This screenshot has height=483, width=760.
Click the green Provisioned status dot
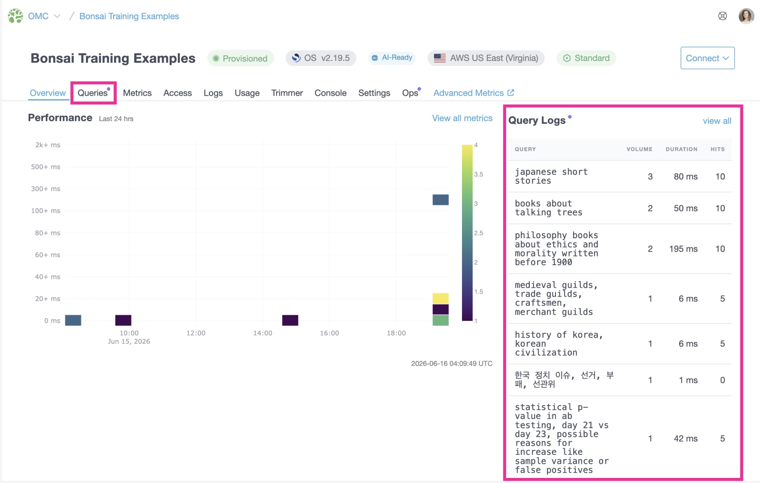[x=216, y=58]
